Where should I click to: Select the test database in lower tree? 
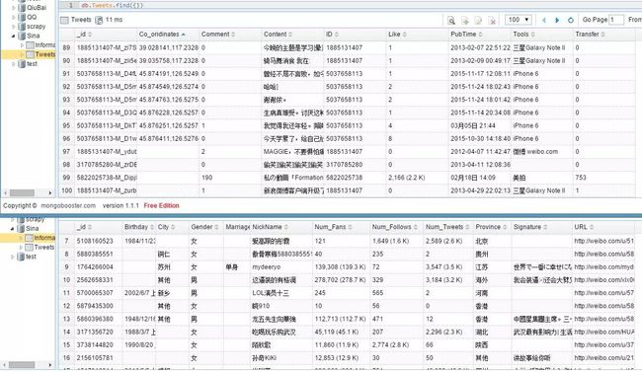(x=31, y=257)
